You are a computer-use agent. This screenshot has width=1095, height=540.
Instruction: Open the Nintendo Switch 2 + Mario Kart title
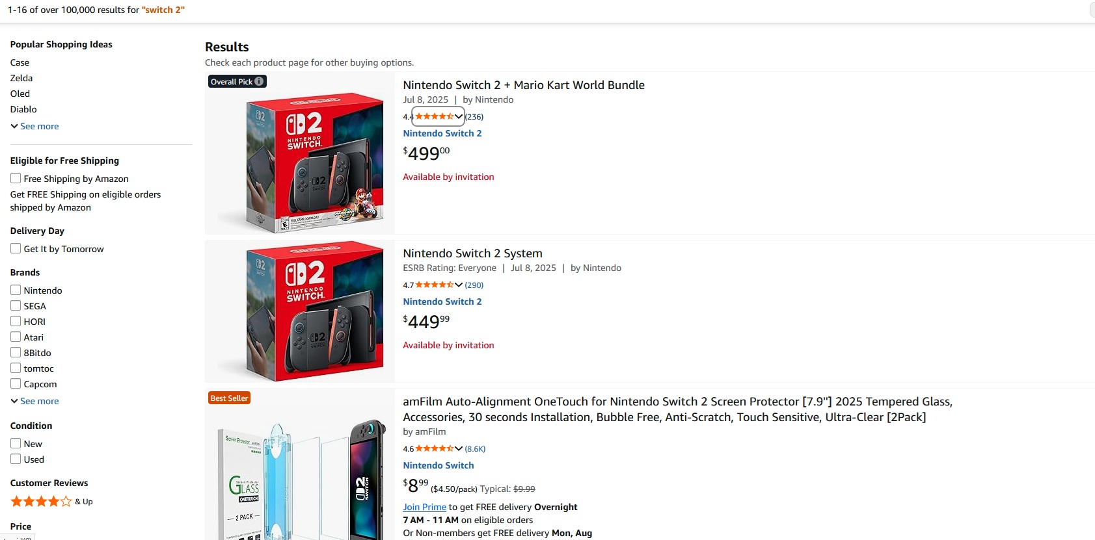tap(523, 85)
